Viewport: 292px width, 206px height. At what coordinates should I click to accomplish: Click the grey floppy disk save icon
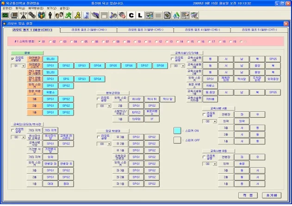pyautogui.click(x=104, y=15)
